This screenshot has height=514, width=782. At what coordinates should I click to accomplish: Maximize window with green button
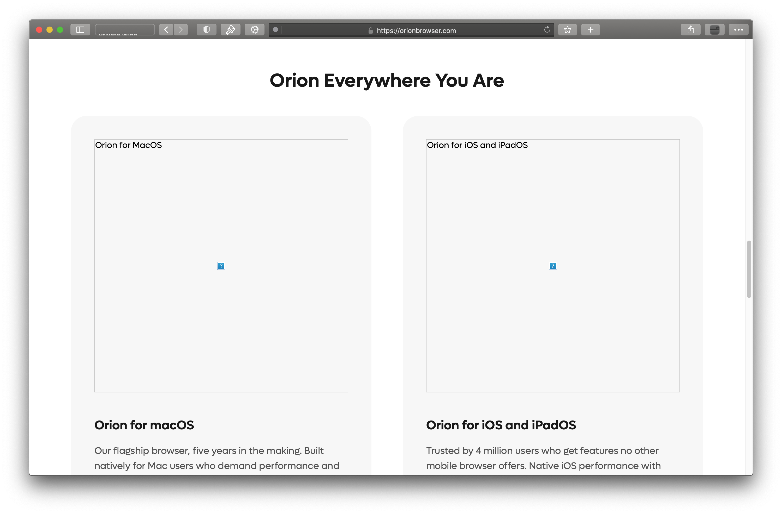60,30
